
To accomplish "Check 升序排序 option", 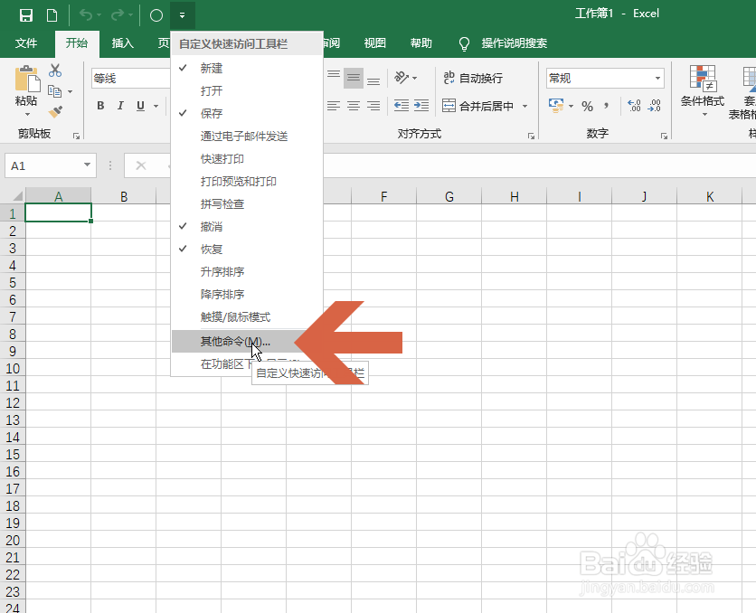I will point(247,272).
